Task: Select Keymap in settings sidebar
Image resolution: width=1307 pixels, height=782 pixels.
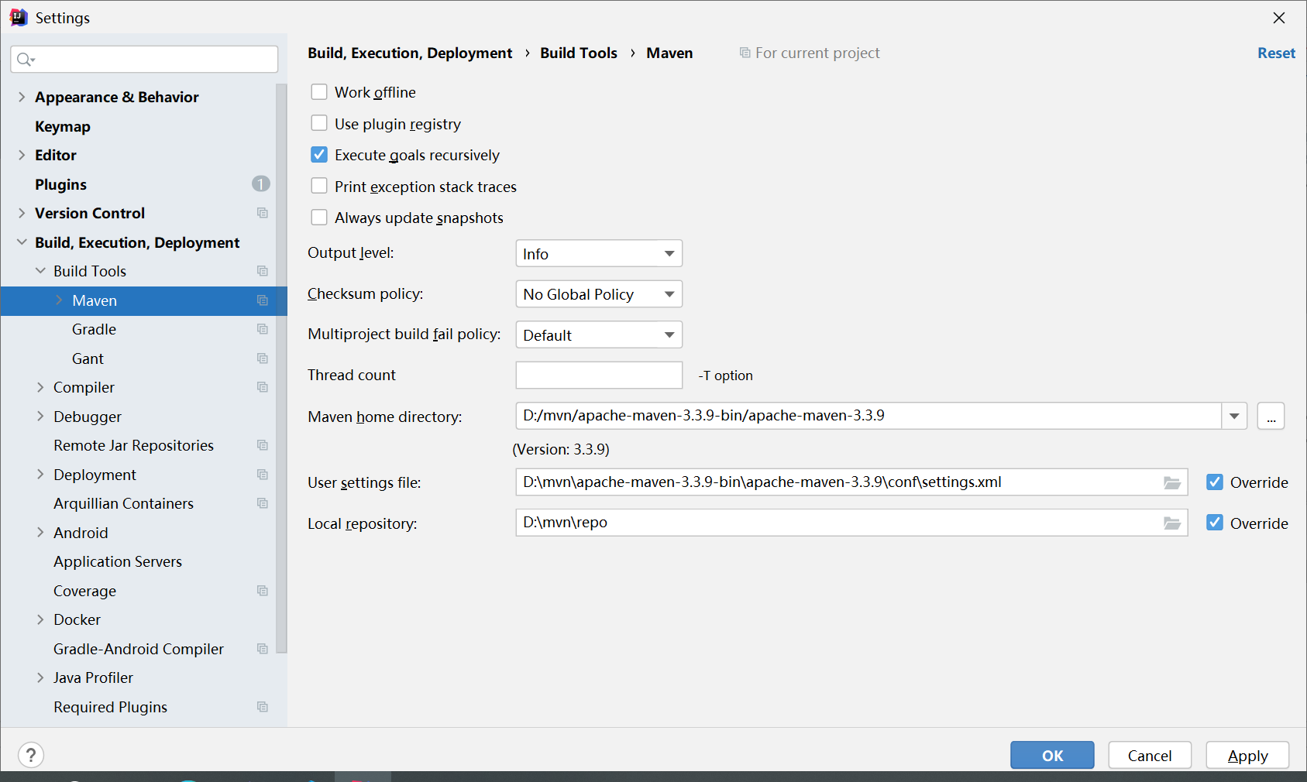Action: [63, 126]
